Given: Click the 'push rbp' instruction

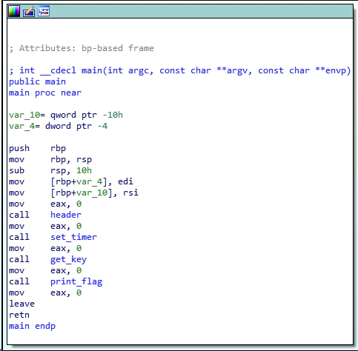Looking at the screenshot, I should (x=37, y=149).
